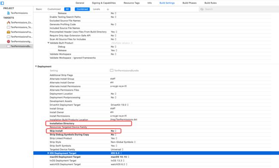Change Enable Testing Search Paths value

tap(113, 17)
